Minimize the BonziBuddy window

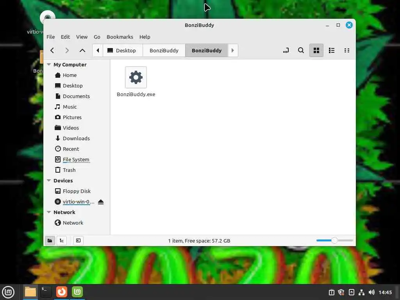point(327,25)
